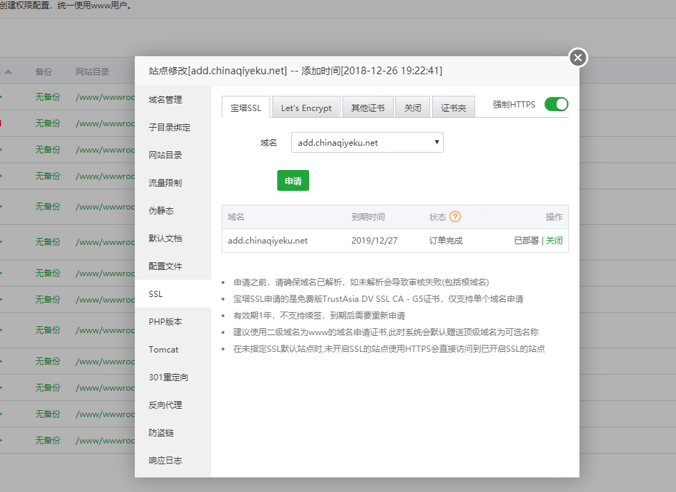Select the 关闭 tab
The height and width of the screenshot is (492, 676).
click(413, 107)
